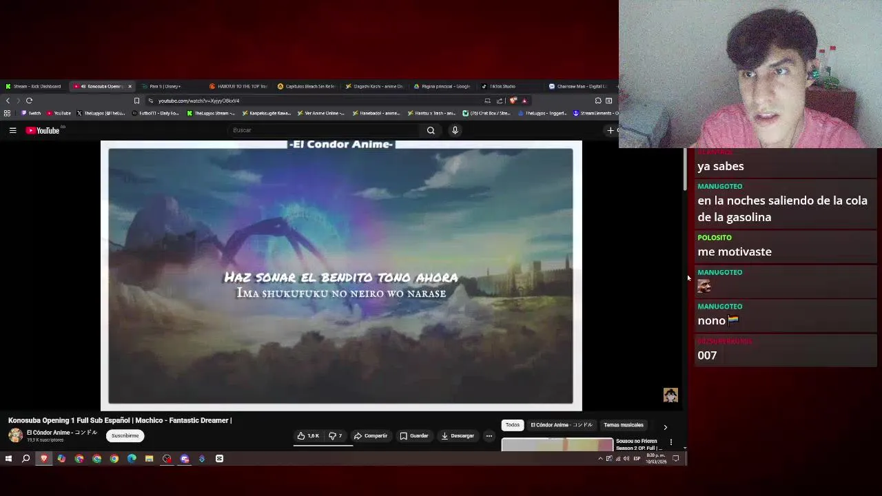Open the taskbar clock and date
The height and width of the screenshot is (496, 882).
[x=655, y=459]
